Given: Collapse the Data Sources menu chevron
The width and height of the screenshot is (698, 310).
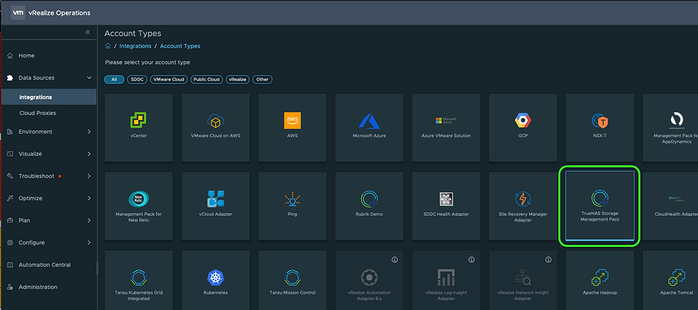Looking at the screenshot, I should (89, 78).
